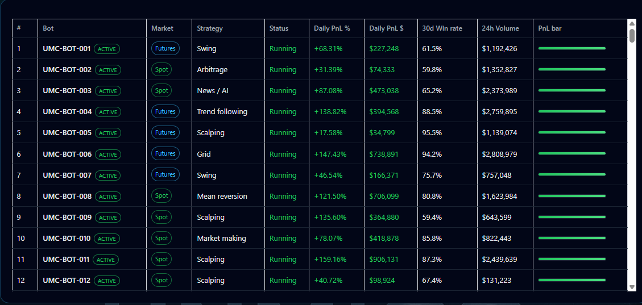This screenshot has height=305, width=642.
Task: Click the Spot tag on UMC-BOT-011 row
Action: click(161, 260)
